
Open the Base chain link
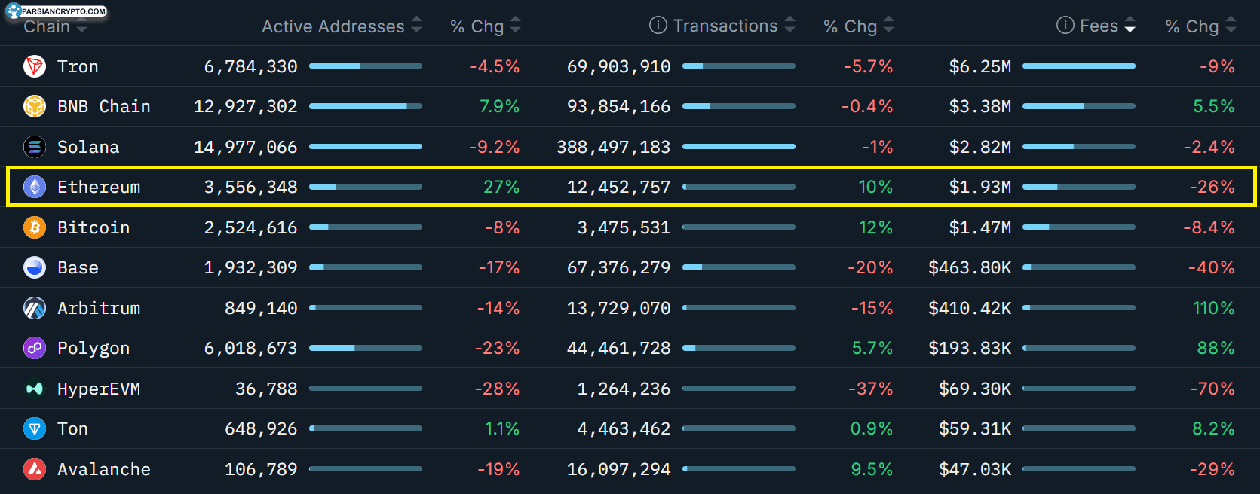pos(78,267)
